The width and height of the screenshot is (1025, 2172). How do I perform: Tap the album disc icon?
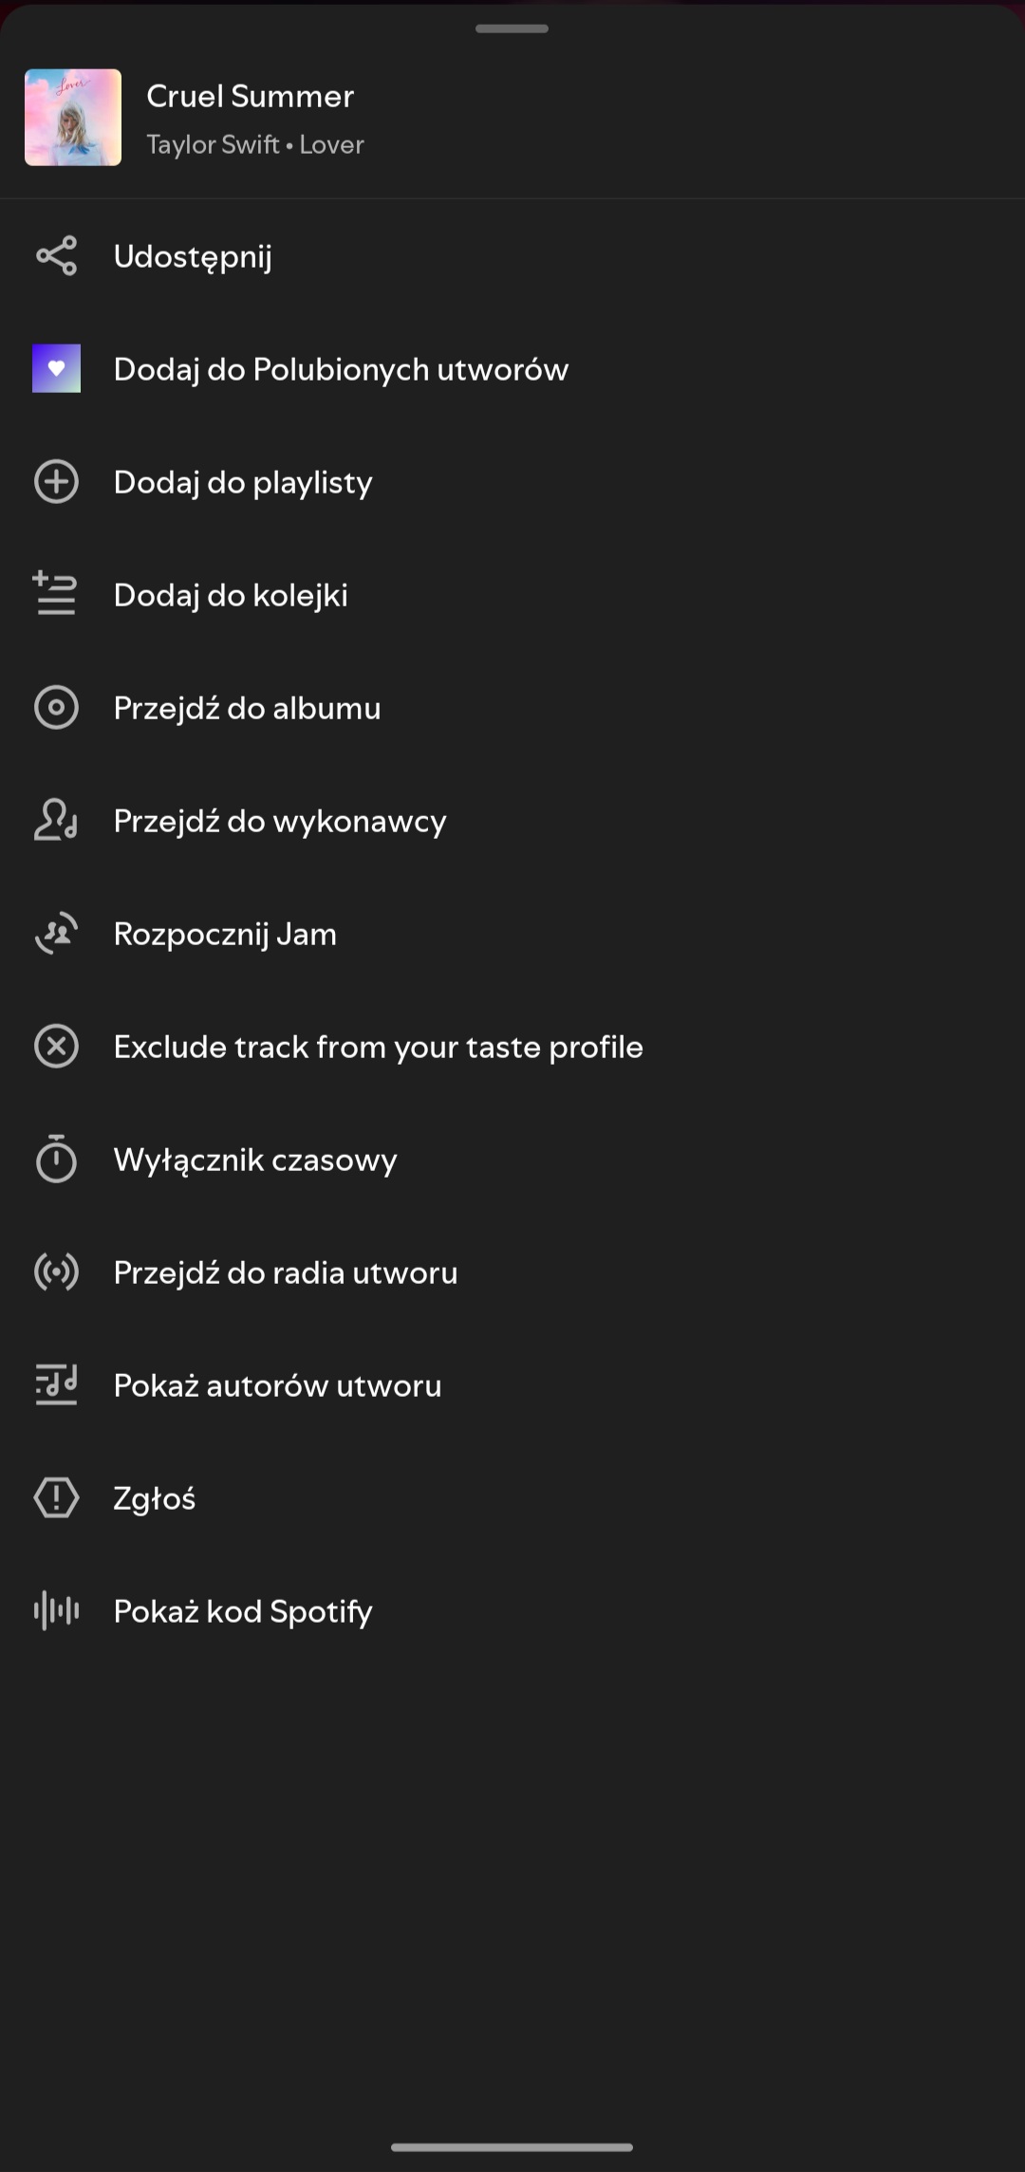click(56, 708)
